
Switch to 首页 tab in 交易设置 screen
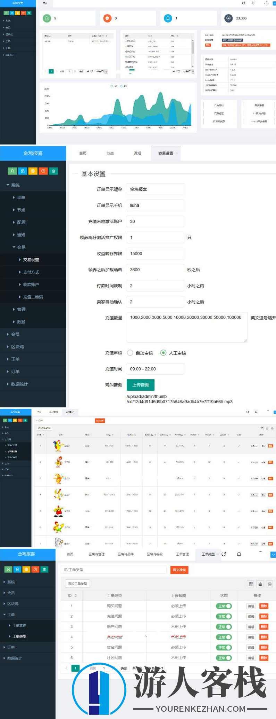(x=83, y=153)
